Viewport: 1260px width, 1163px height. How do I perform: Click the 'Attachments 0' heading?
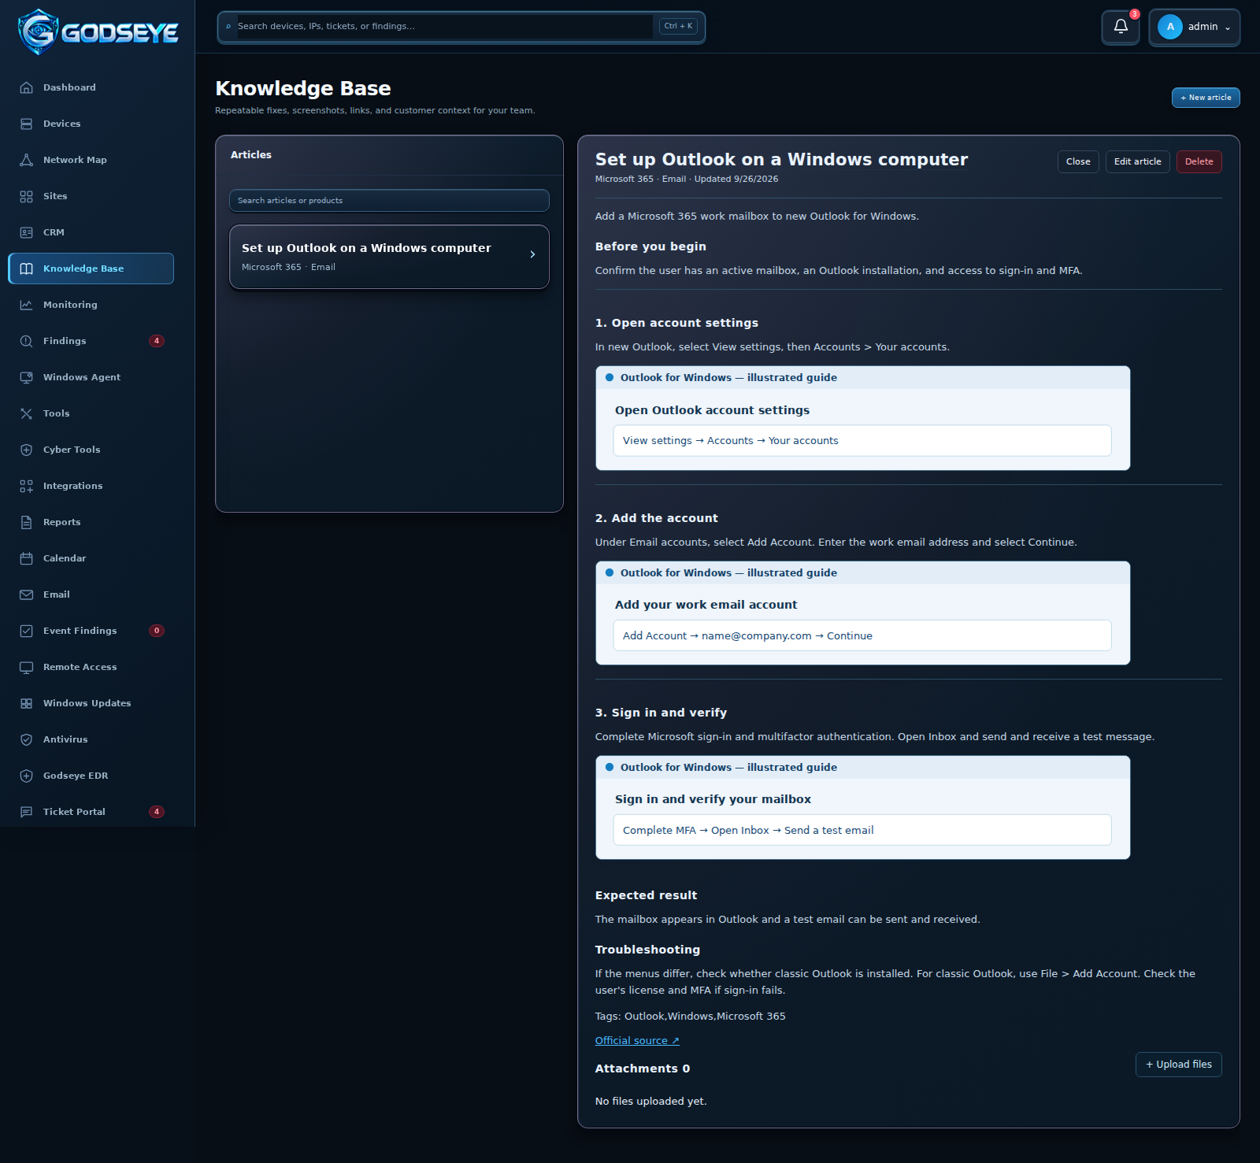pyautogui.click(x=642, y=1069)
